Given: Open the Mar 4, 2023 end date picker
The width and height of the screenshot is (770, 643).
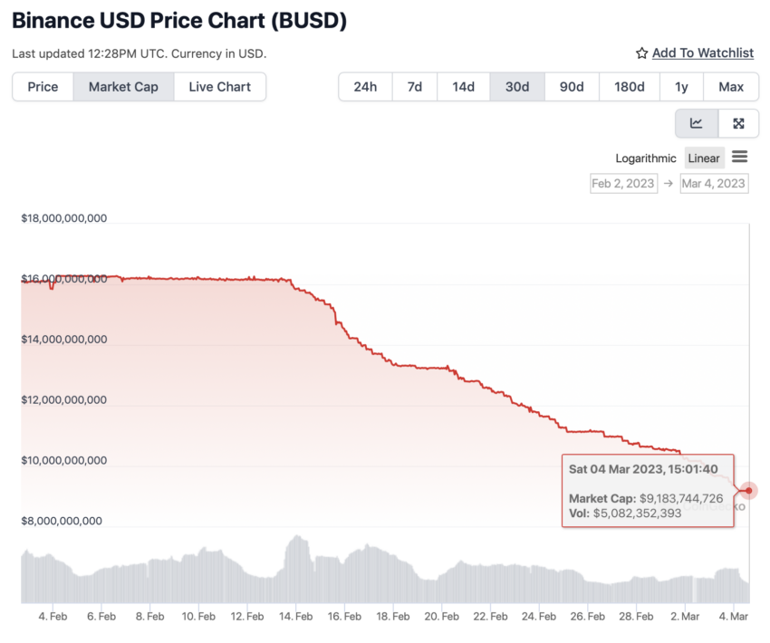Looking at the screenshot, I should (x=714, y=184).
